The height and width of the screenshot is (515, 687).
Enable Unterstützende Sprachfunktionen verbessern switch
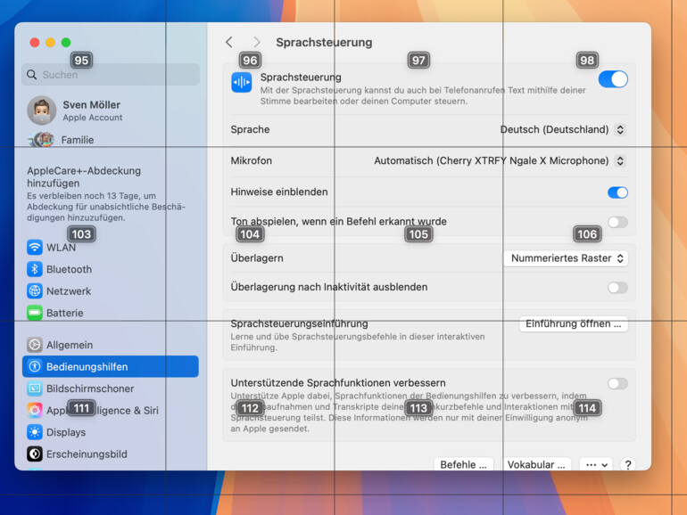tap(617, 384)
